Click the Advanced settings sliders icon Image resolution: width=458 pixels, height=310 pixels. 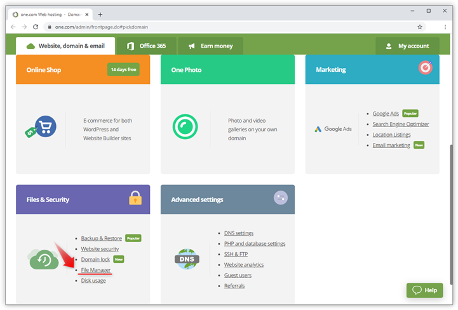(x=280, y=198)
